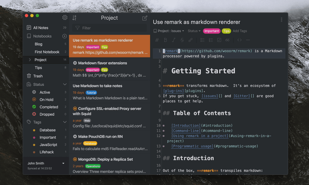Open the First Notebook notebook

[x=46, y=52]
